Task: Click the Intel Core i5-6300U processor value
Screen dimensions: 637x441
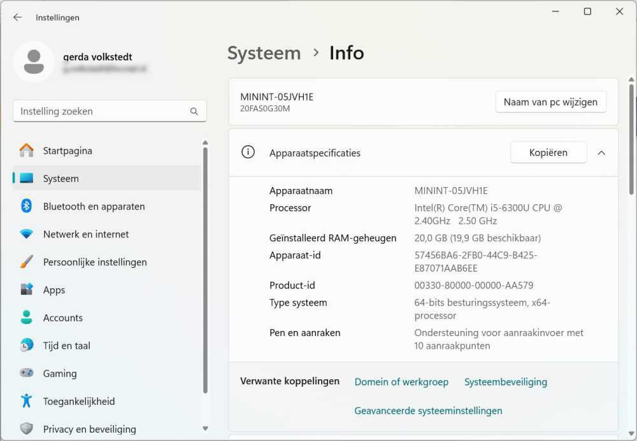Action: click(x=488, y=214)
